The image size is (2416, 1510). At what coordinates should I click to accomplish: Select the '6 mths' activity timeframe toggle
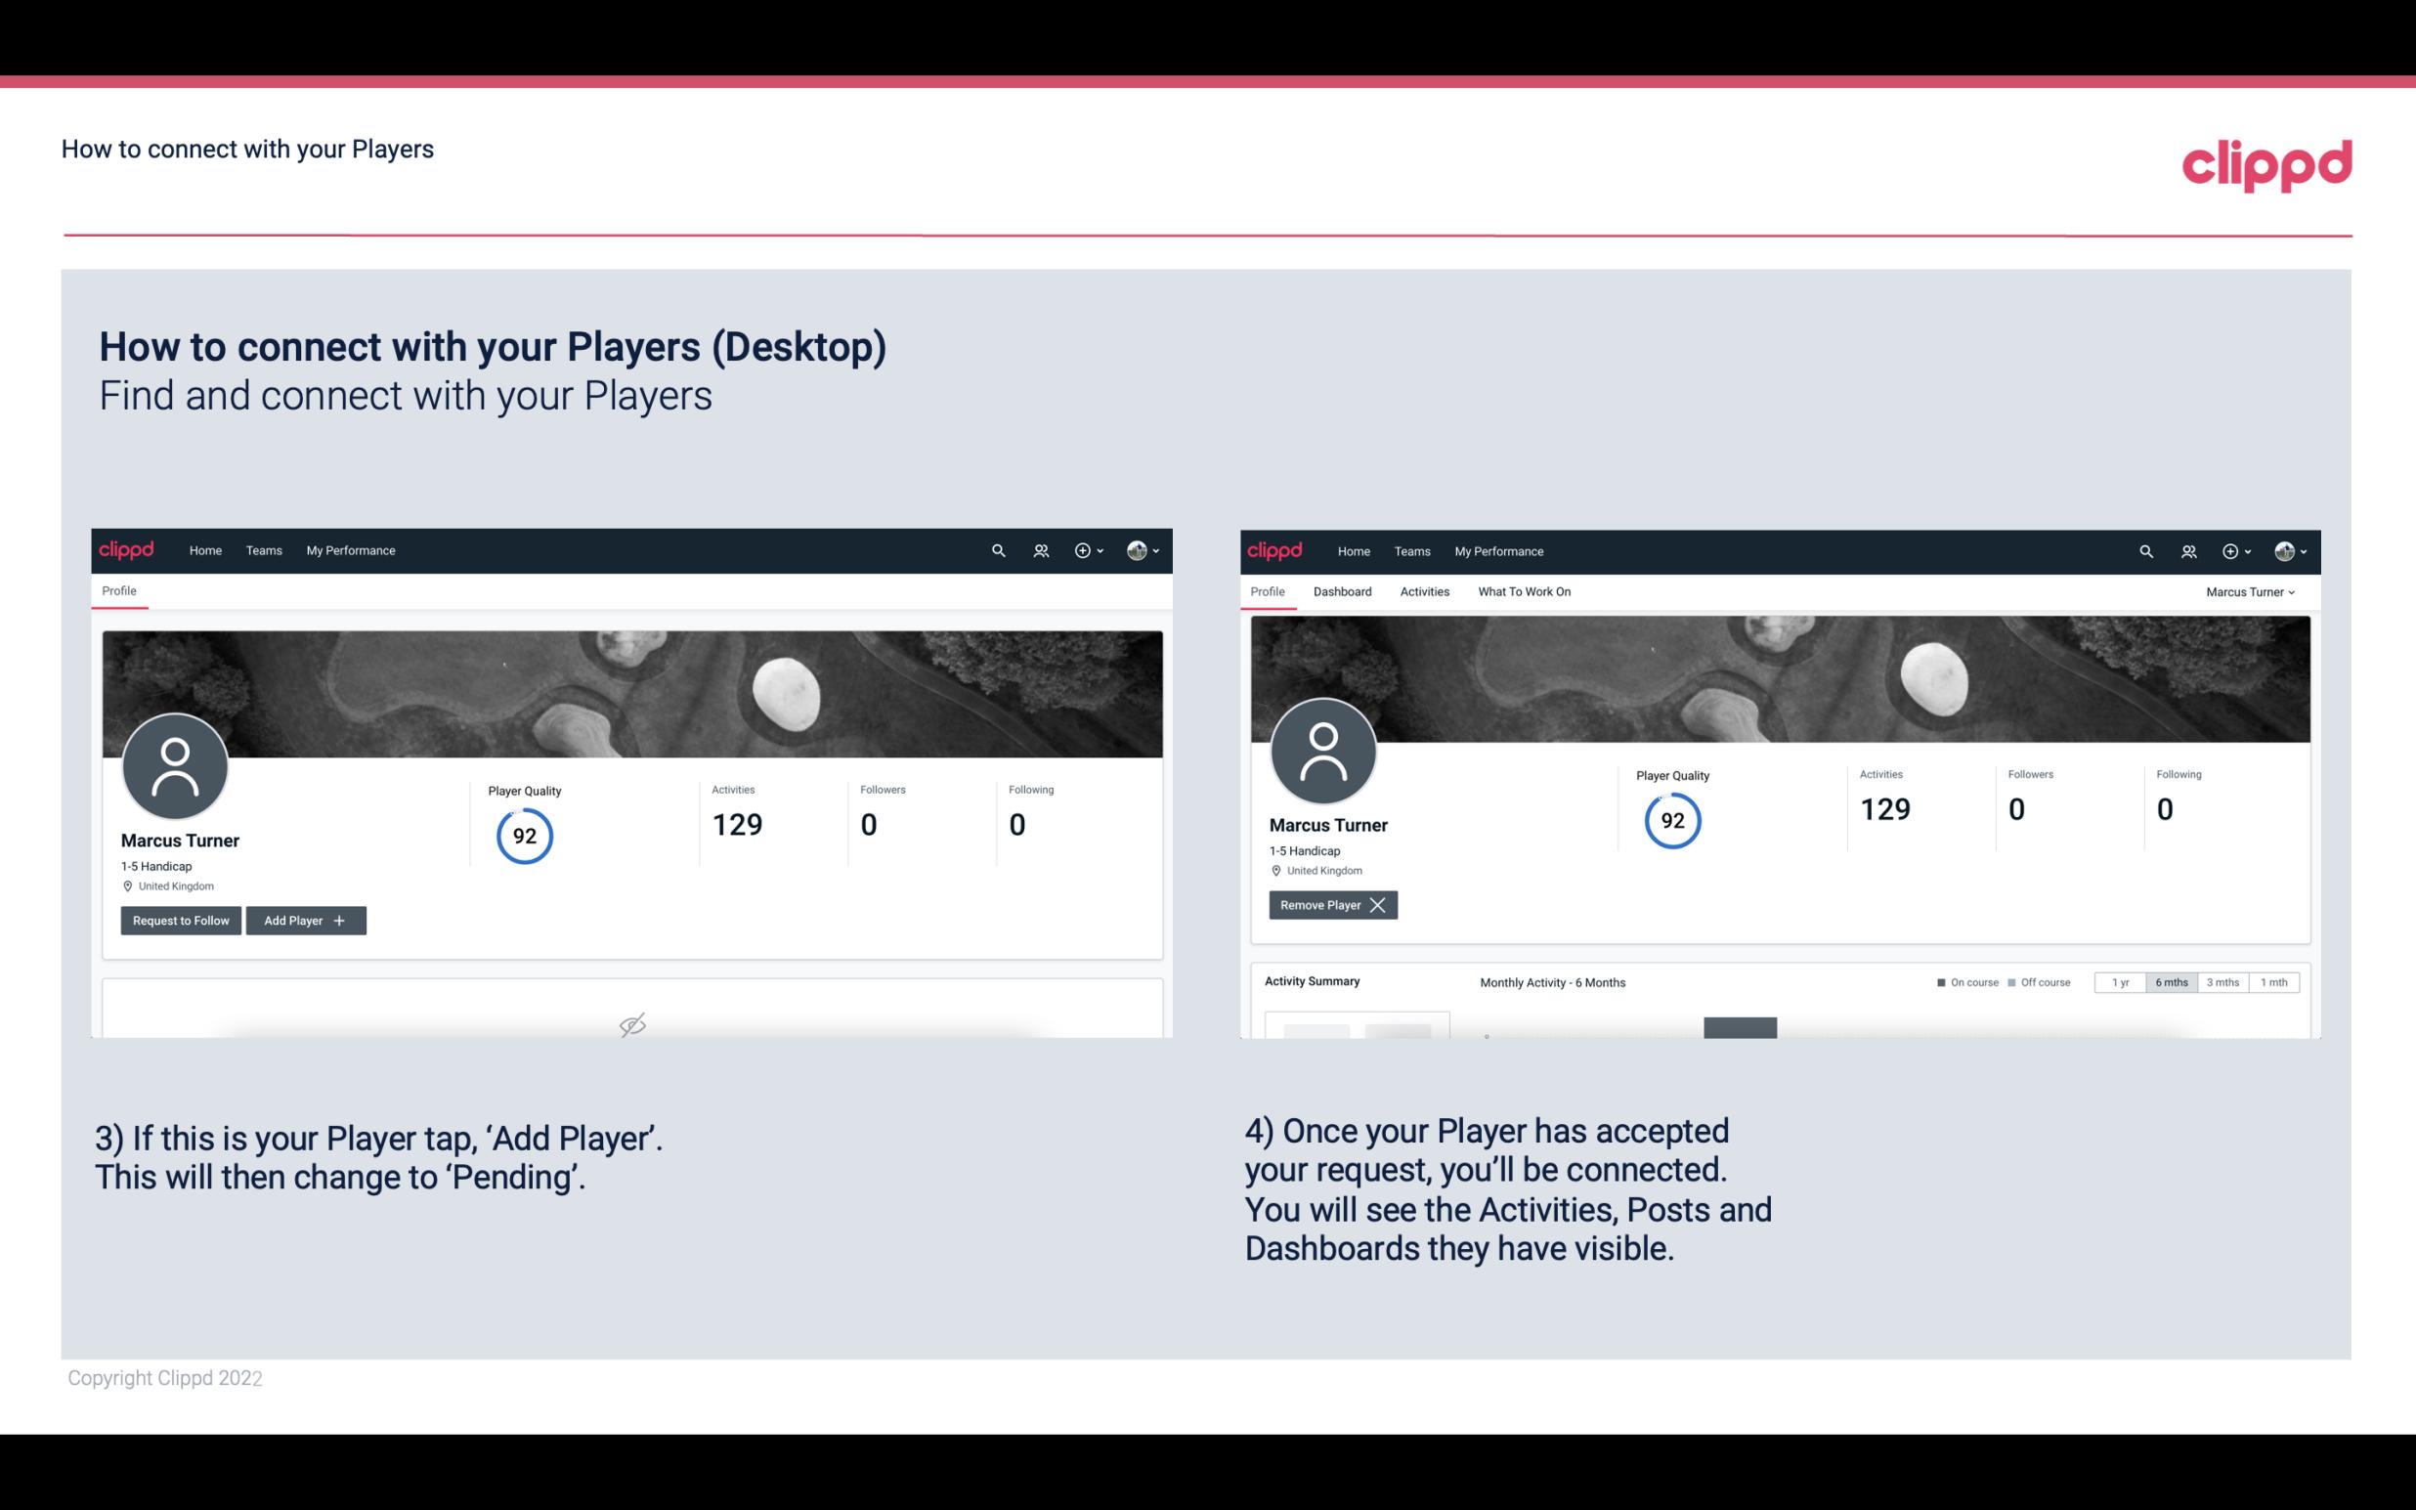coord(2169,981)
